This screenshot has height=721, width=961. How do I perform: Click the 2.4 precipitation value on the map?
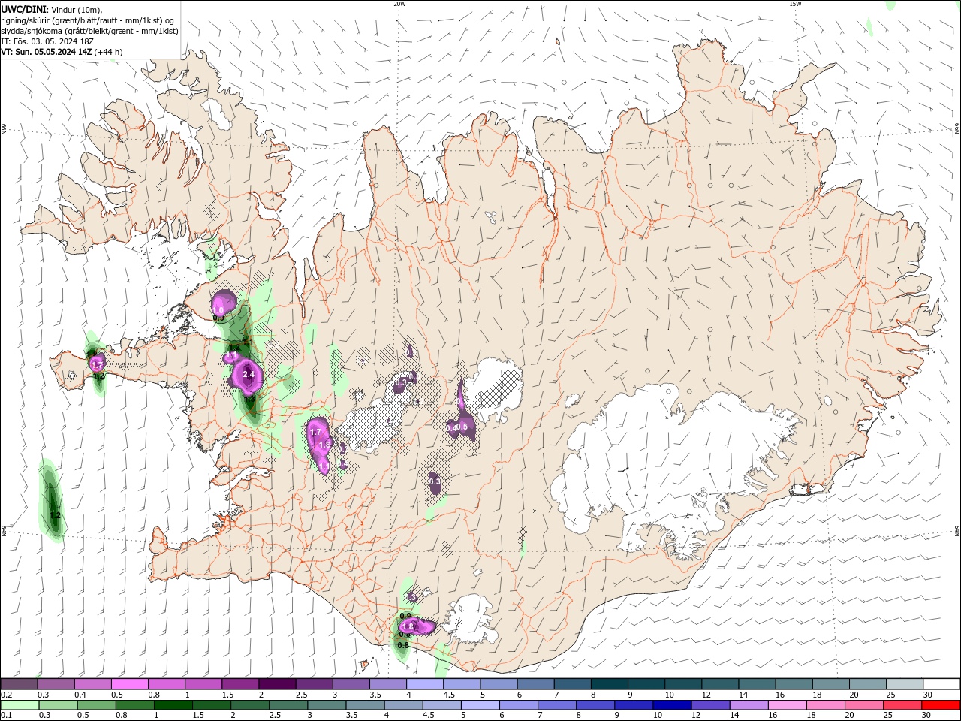[x=249, y=374]
